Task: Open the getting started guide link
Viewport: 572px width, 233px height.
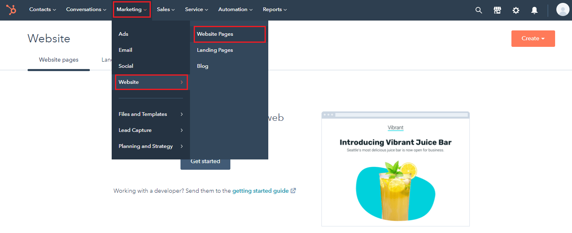Action: pos(260,191)
